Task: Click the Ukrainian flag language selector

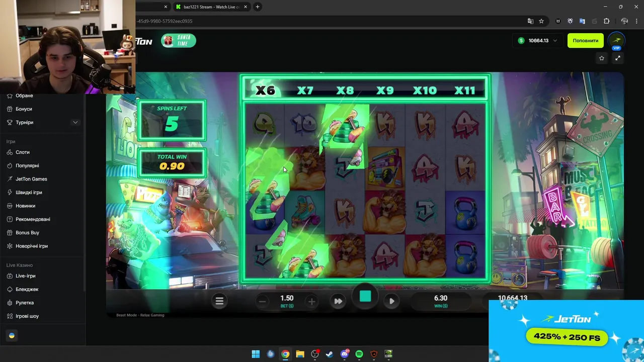Action: 12,335
